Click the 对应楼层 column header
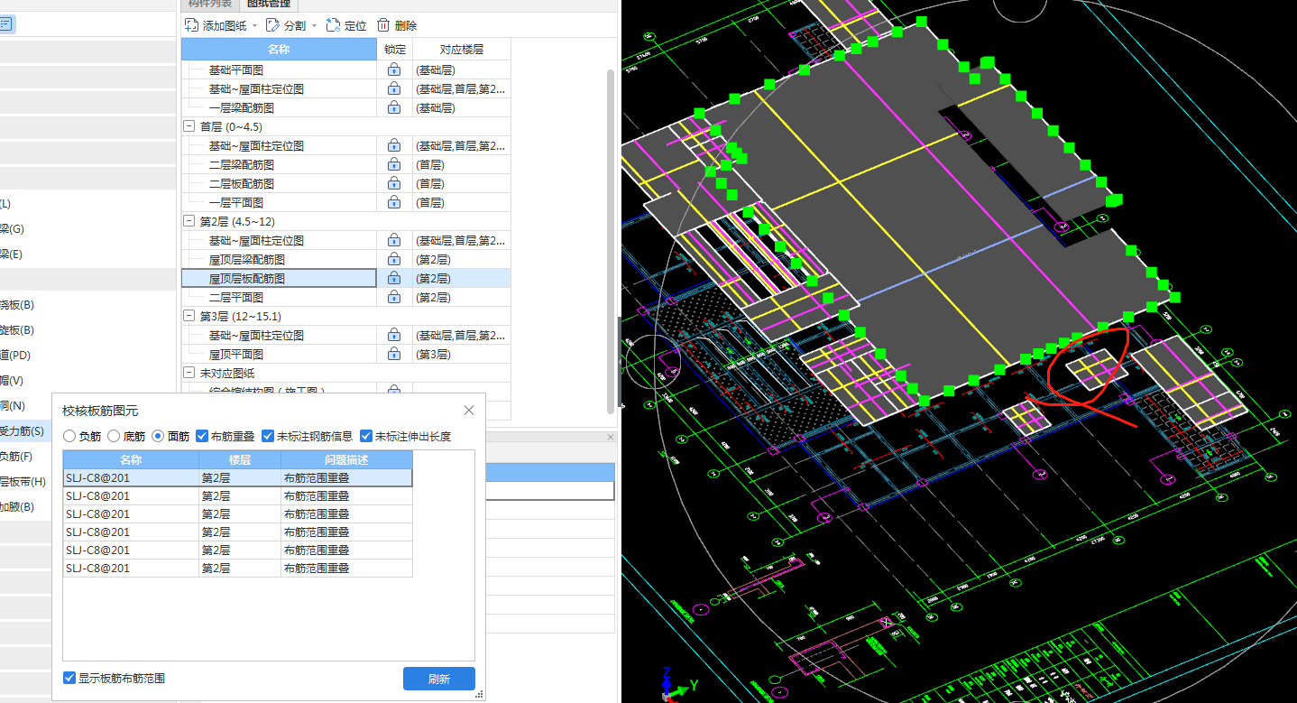 tap(462, 49)
